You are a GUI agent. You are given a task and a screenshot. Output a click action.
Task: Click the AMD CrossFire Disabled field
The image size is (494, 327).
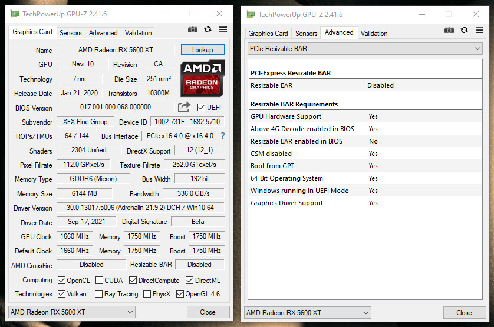pos(91,265)
